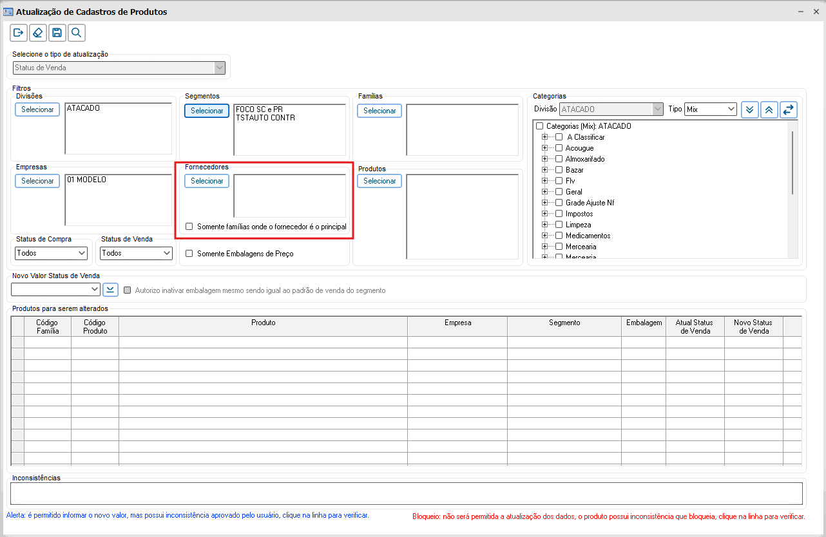
Task: Select '01 MODELO' in Empresas list
Action: pos(86,180)
